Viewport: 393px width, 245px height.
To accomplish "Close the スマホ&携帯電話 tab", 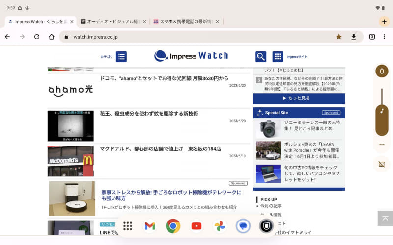I will 217,22.
